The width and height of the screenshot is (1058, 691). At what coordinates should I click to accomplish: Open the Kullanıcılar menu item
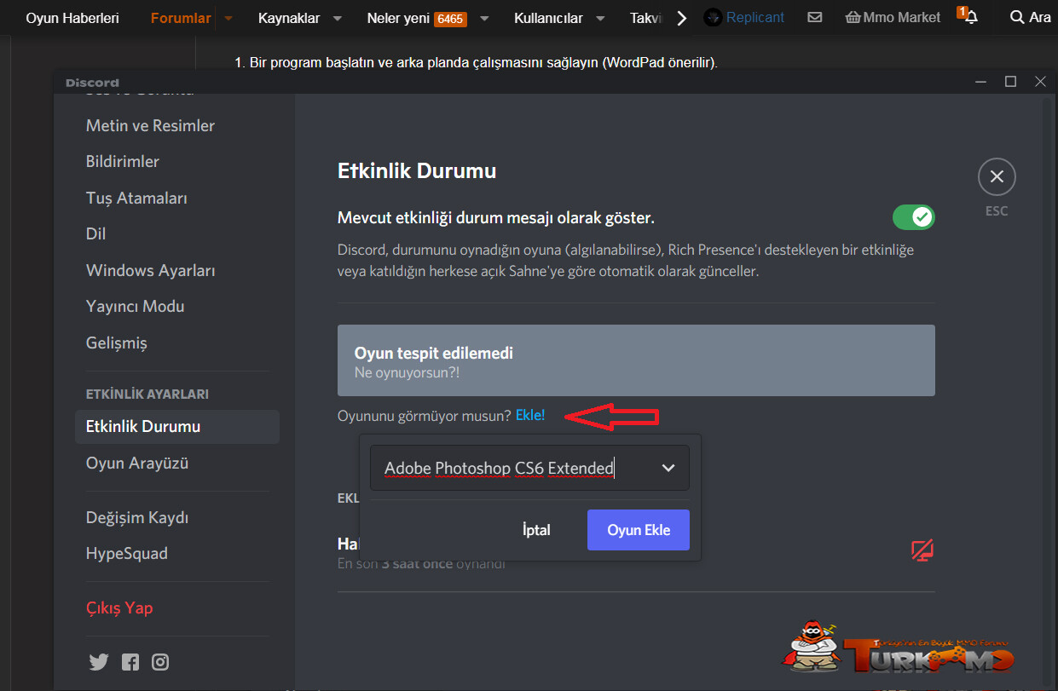pos(549,18)
